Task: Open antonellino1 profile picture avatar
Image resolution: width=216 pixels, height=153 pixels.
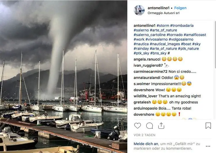Action: click(139, 10)
